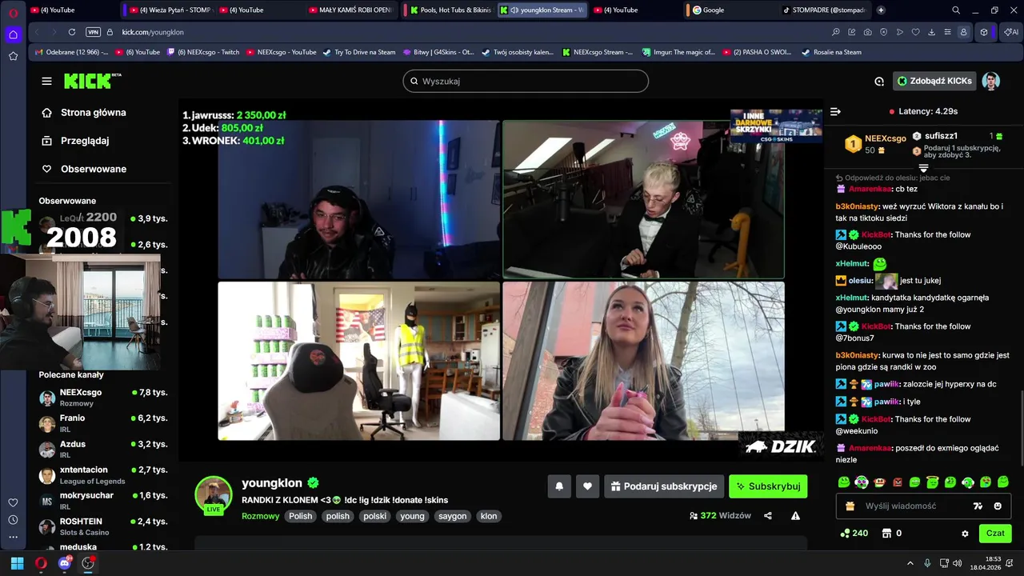The width and height of the screenshot is (1024, 576).
Task: Open the chat shop icon showing 0
Action: 891,533
